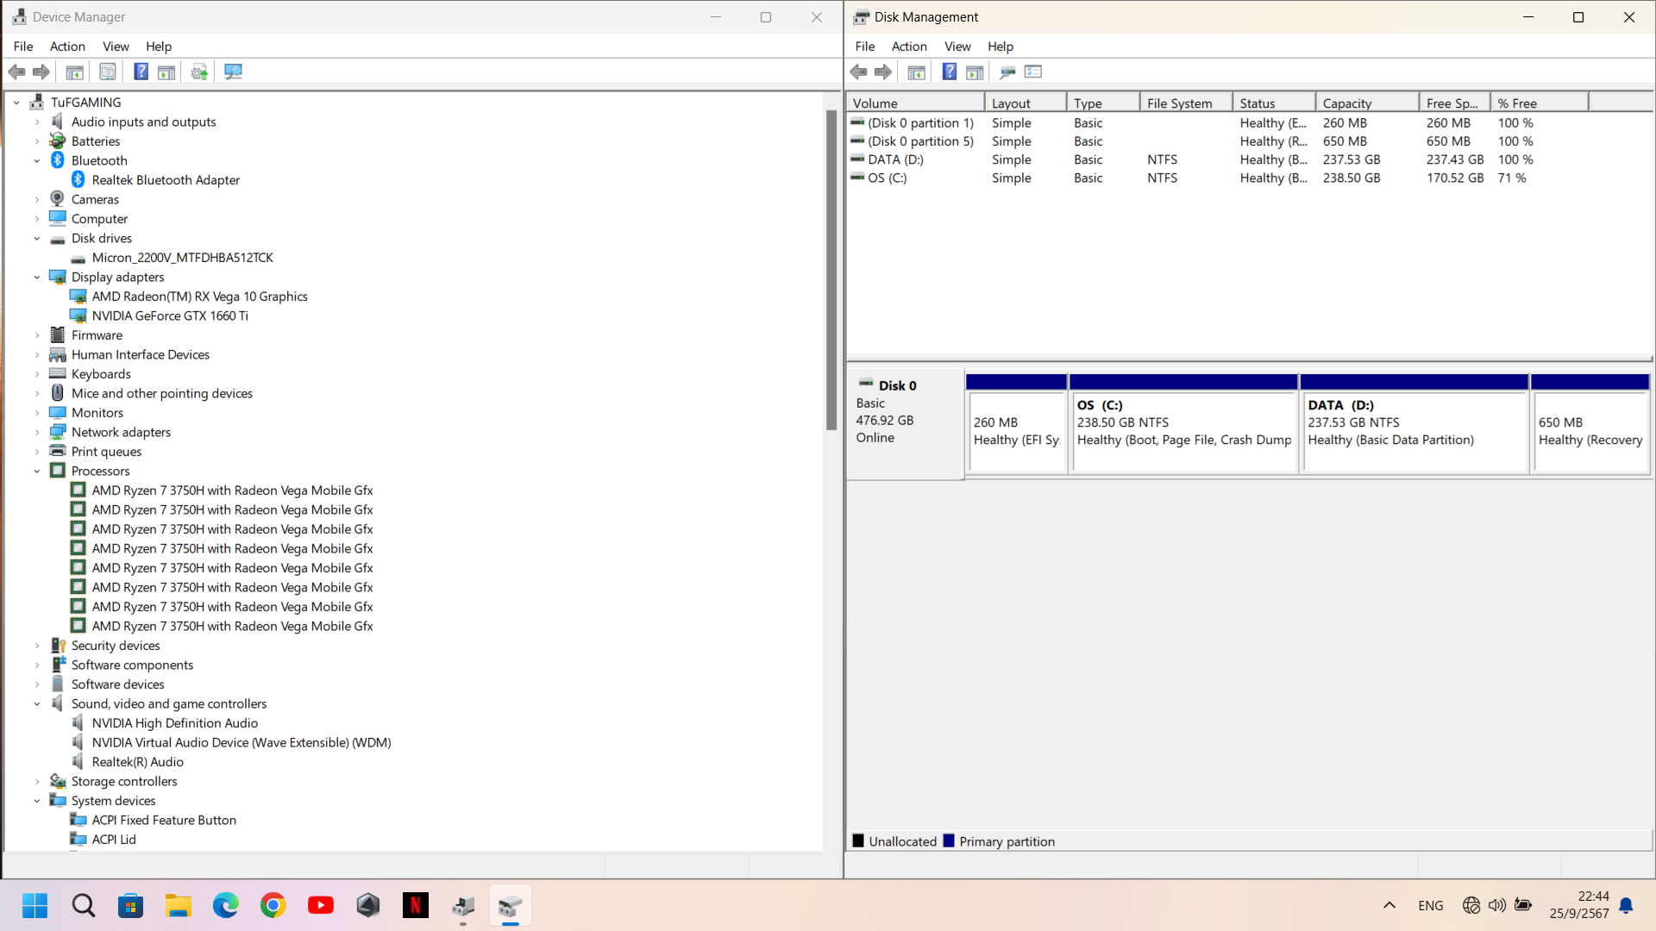Open File Explorer from taskbar
This screenshot has height=931, width=1656.
tap(179, 905)
